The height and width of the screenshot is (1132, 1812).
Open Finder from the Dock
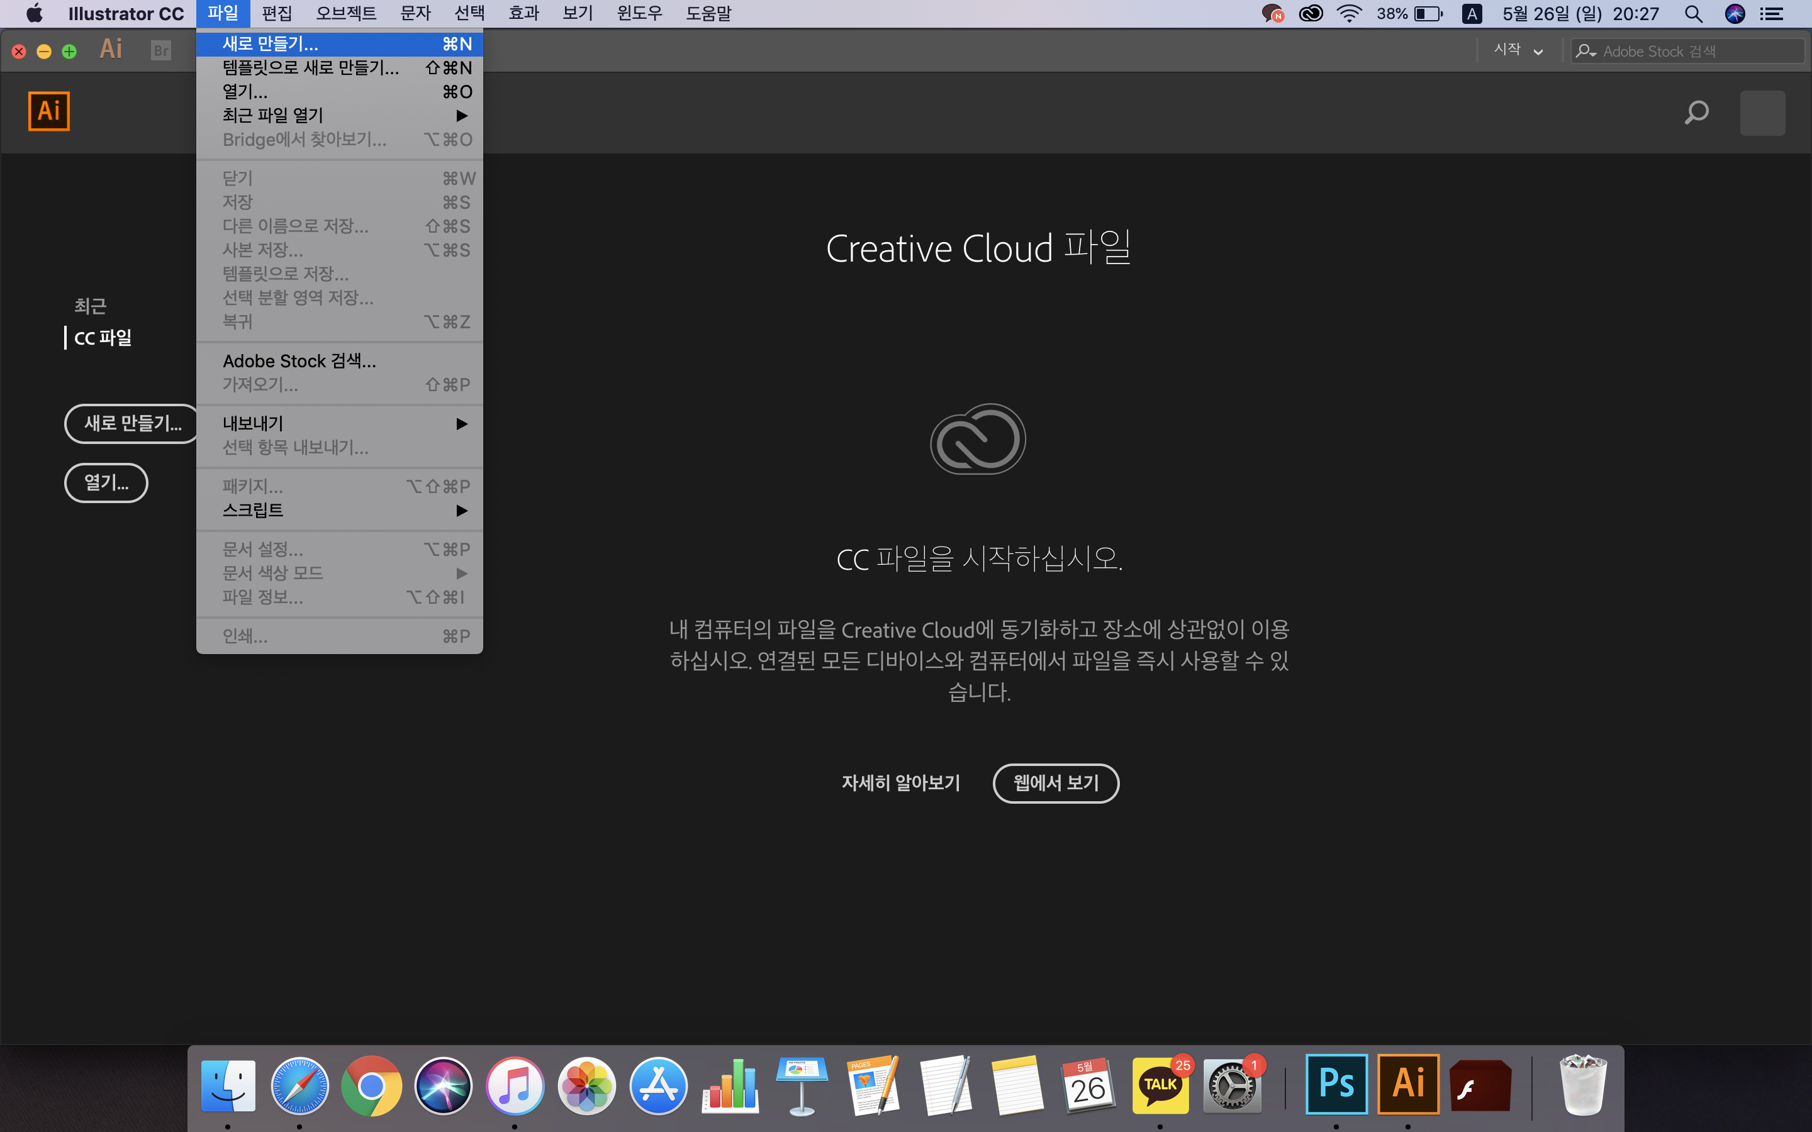tap(228, 1085)
